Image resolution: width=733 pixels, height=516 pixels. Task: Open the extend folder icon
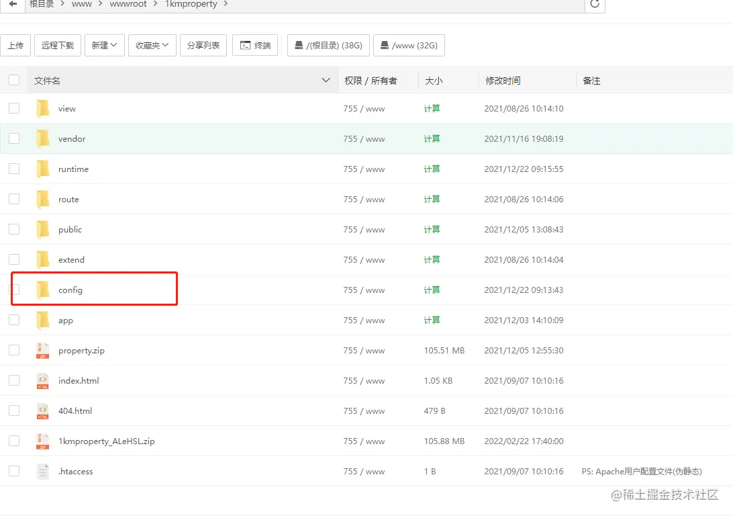[x=42, y=259]
